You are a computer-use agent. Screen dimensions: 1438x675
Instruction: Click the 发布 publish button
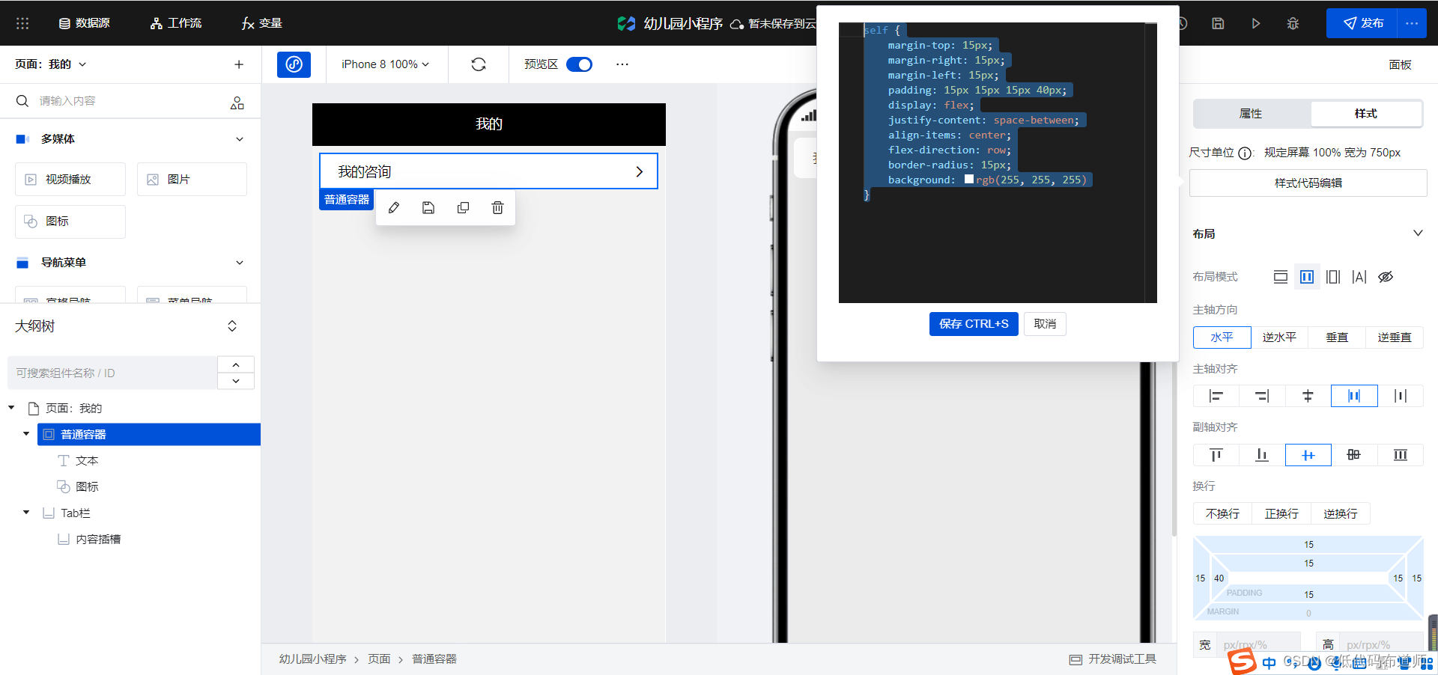pos(1362,23)
